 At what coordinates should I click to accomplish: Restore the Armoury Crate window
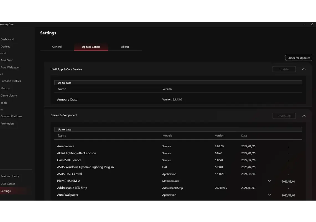[312, 24]
